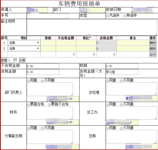Viewport: 158px width, 150px height.
Task: Select 票据合格 for 财务
Action: 28,104
